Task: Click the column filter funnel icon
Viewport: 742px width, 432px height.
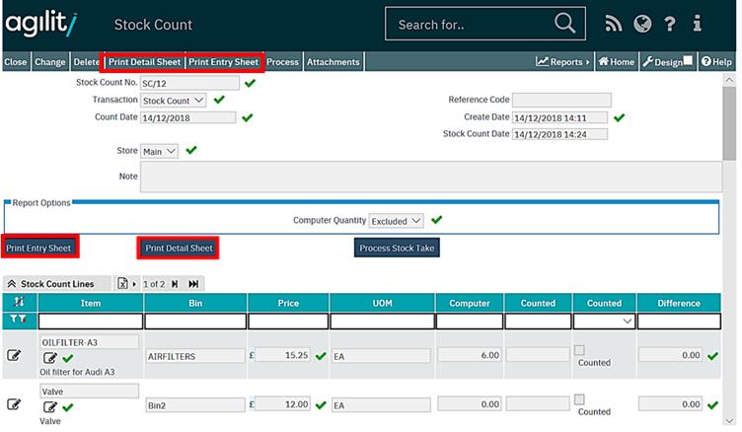Action: (x=19, y=321)
